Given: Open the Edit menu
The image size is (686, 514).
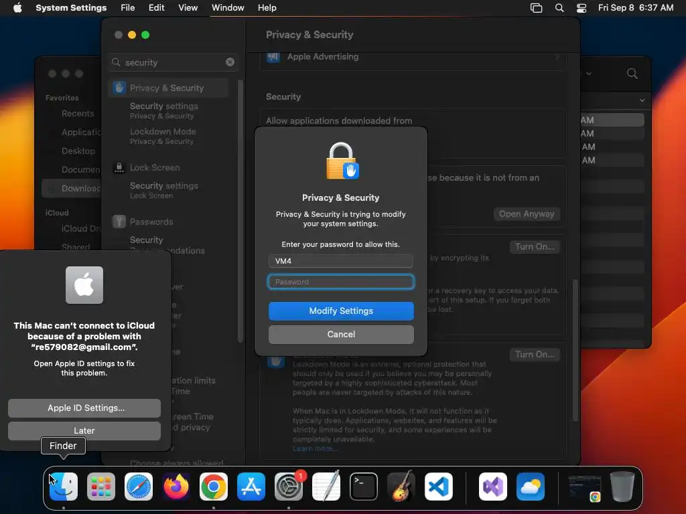Looking at the screenshot, I should pyautogui.click(x=156, y=8).
